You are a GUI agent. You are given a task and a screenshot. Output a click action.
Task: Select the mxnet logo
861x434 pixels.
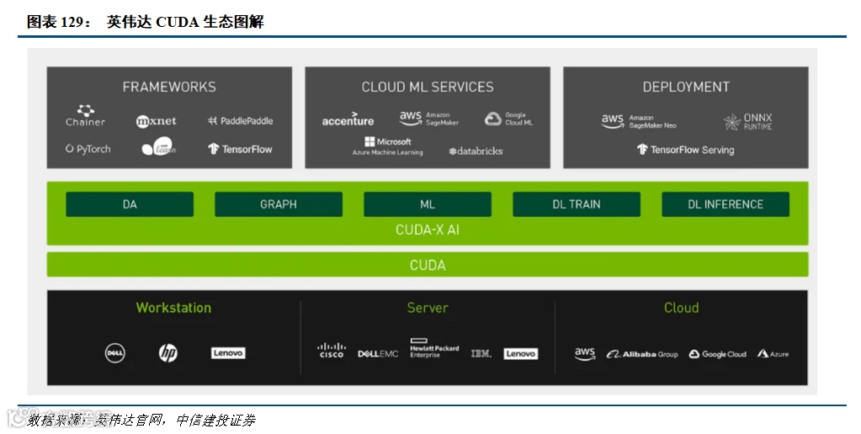coord(156,121)
